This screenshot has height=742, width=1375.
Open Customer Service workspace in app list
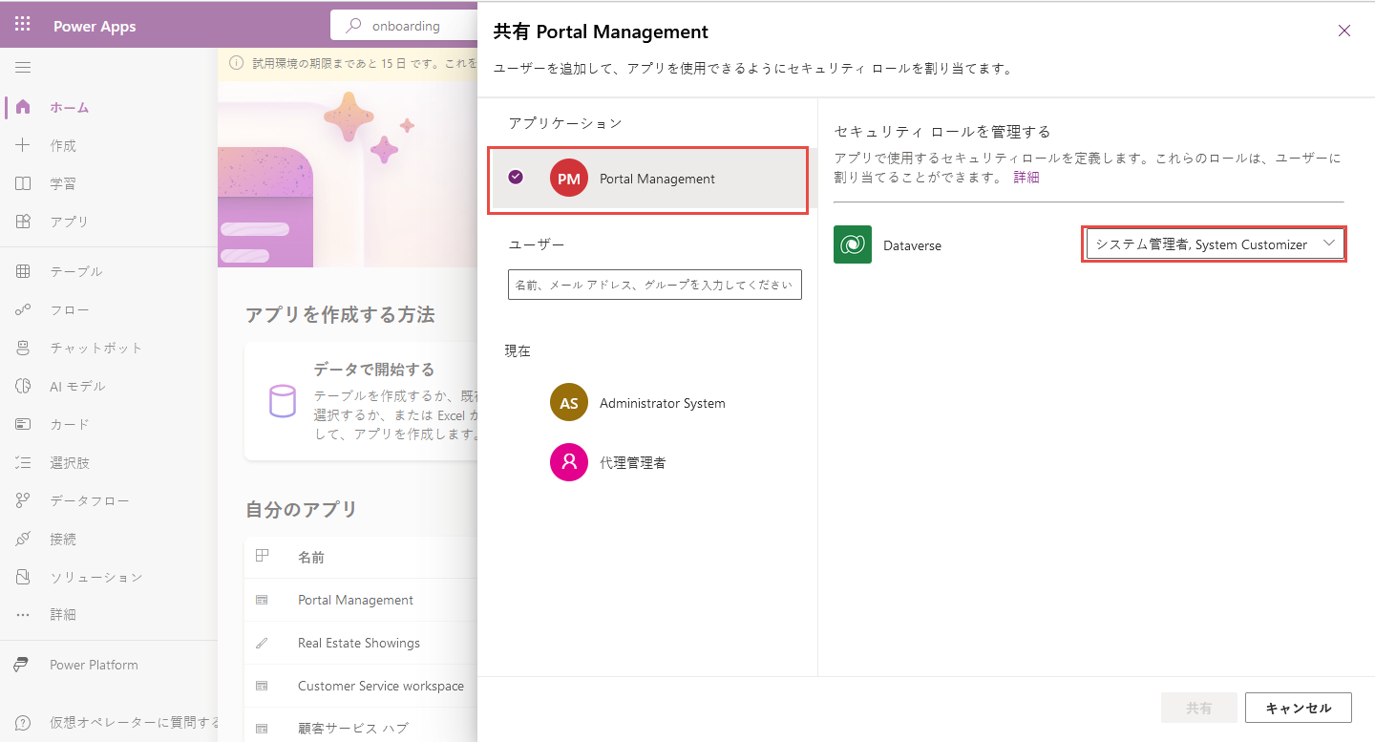point(381,686)
